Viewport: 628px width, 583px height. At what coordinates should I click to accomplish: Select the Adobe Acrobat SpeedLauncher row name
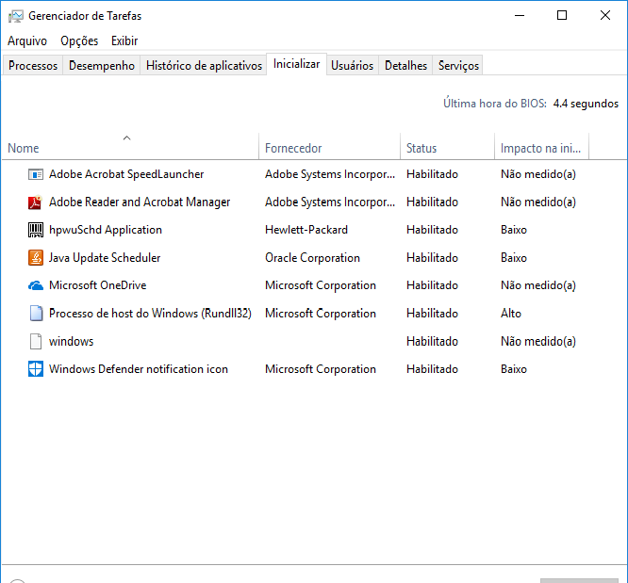pyautogui.click(x=126, y=174)
